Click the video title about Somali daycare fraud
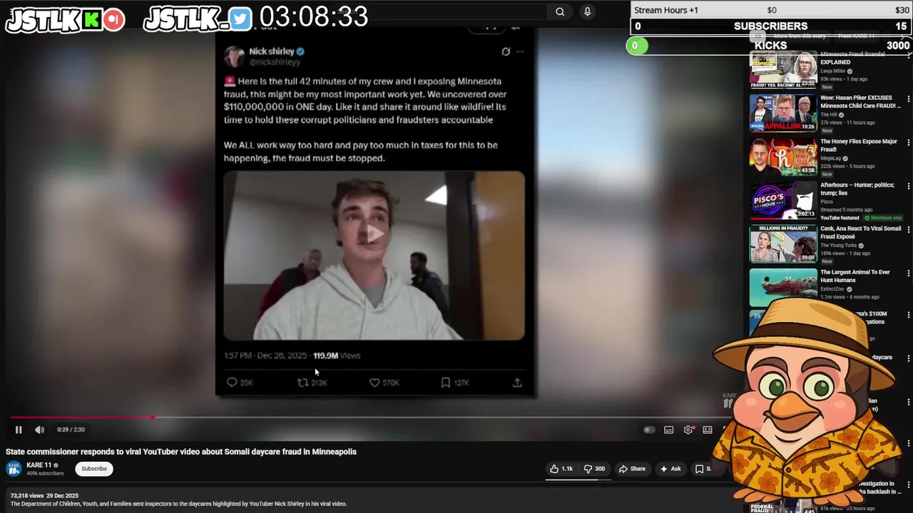This screenshot has height=513, width=913. pyautogui.click(x=181, y=452)
